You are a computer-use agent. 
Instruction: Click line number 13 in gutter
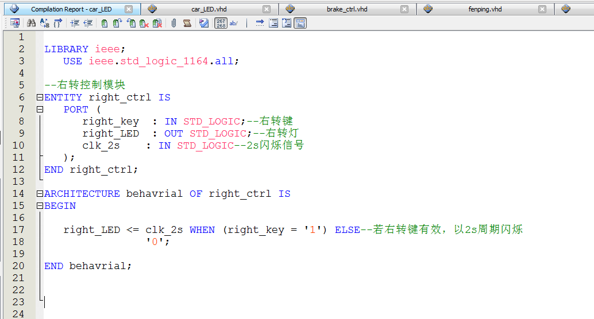18,182
